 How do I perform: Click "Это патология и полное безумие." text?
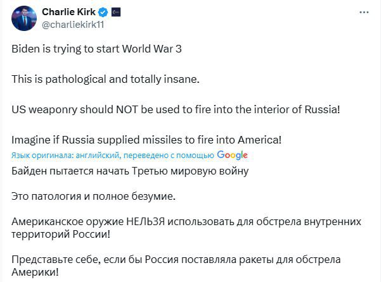point(93,196)
